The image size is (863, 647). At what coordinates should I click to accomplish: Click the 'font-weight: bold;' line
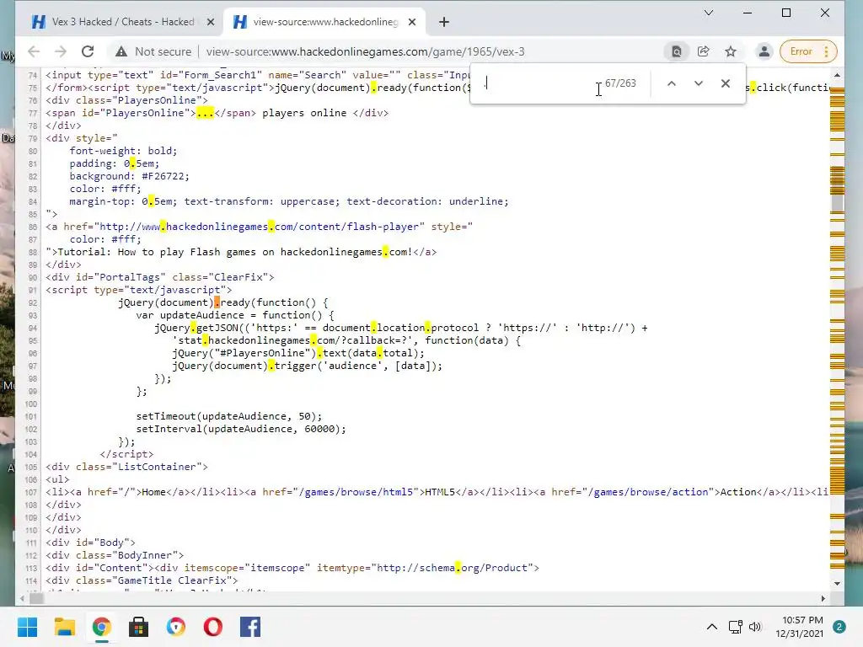pos(123,151)
